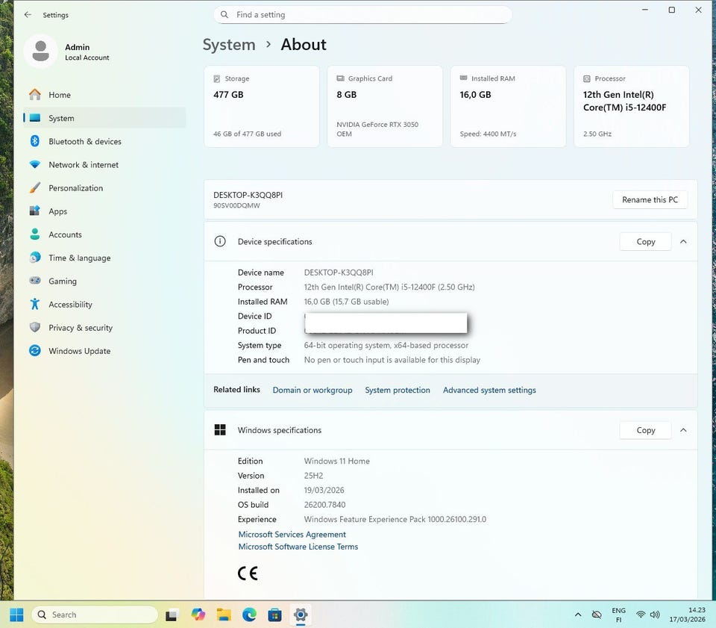
Task: Click the OS build value 26200.7840
Action: click(324, 505)
